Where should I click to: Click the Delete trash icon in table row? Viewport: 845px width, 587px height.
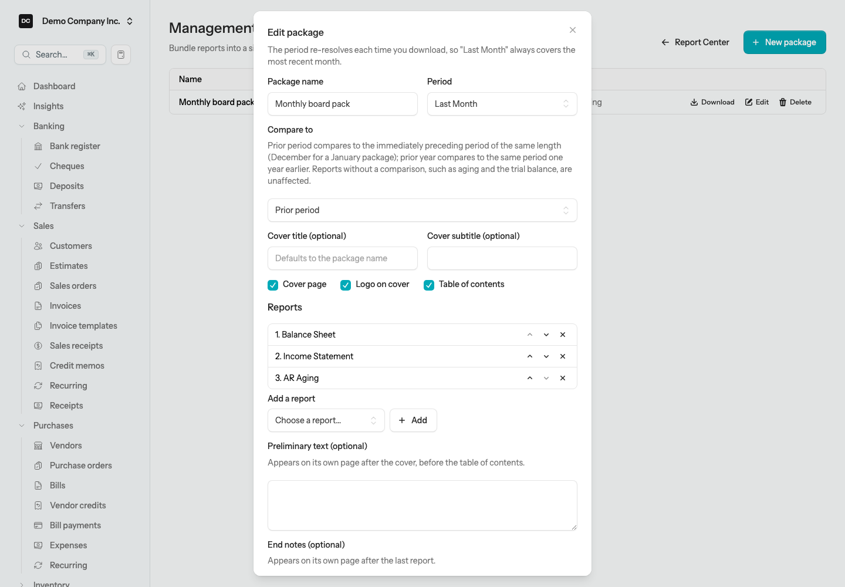(x=783, y=102)
